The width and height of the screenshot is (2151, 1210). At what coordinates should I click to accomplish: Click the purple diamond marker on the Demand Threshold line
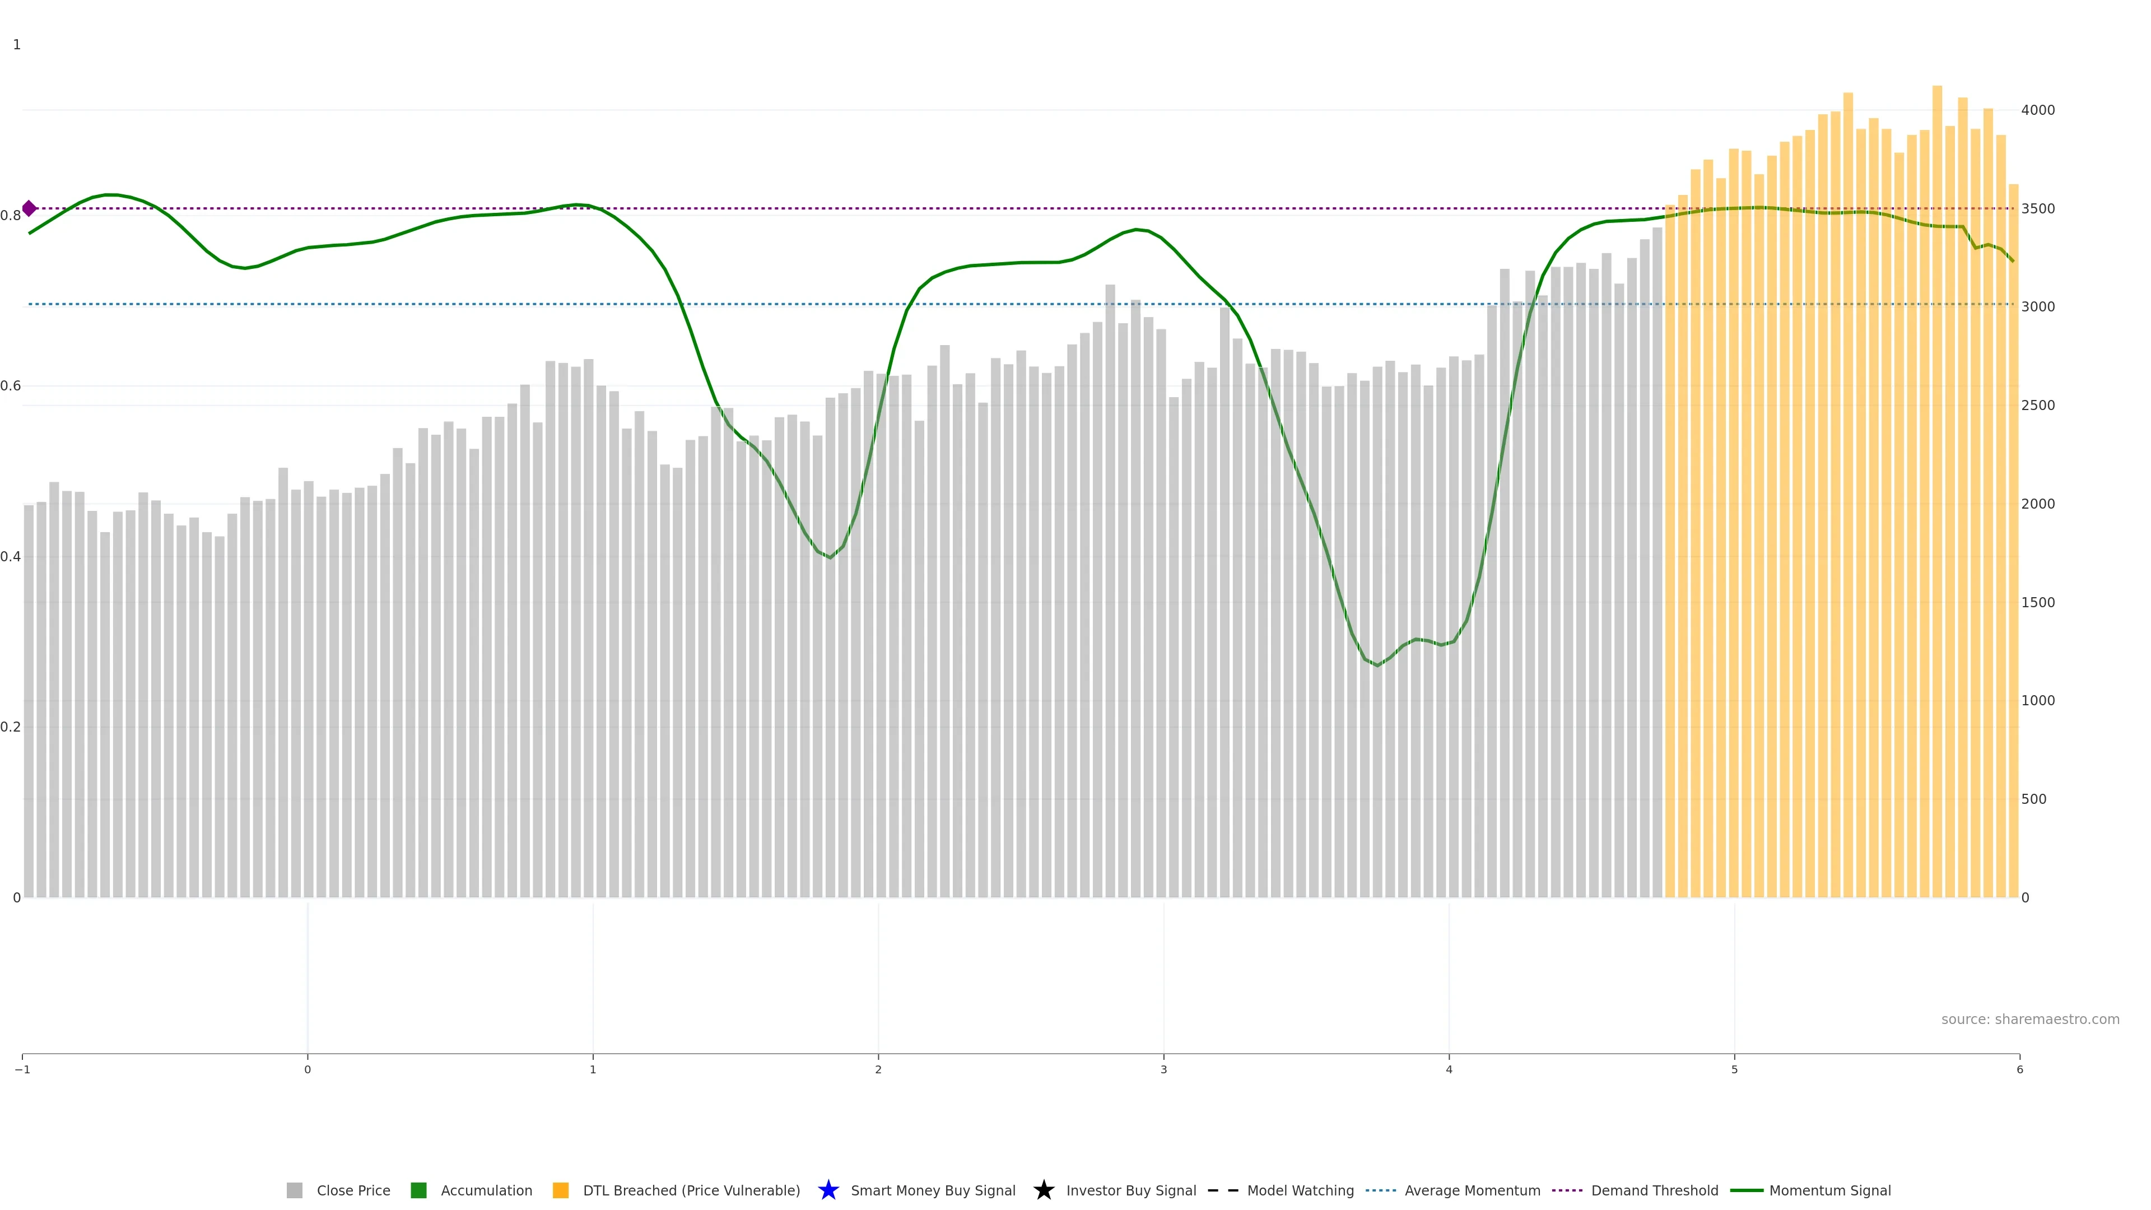point(29,209)
